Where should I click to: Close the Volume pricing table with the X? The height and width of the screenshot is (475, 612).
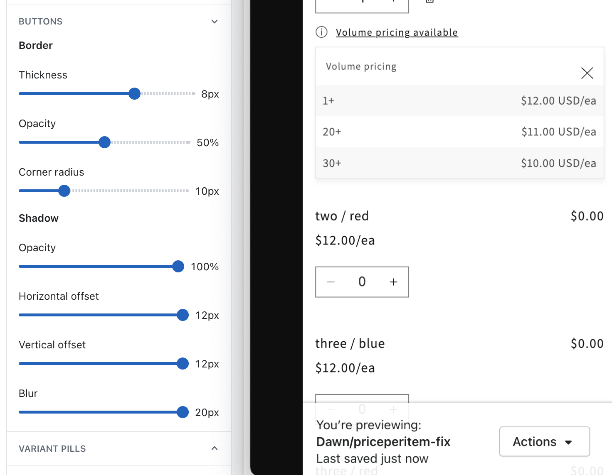coord(587,73)
